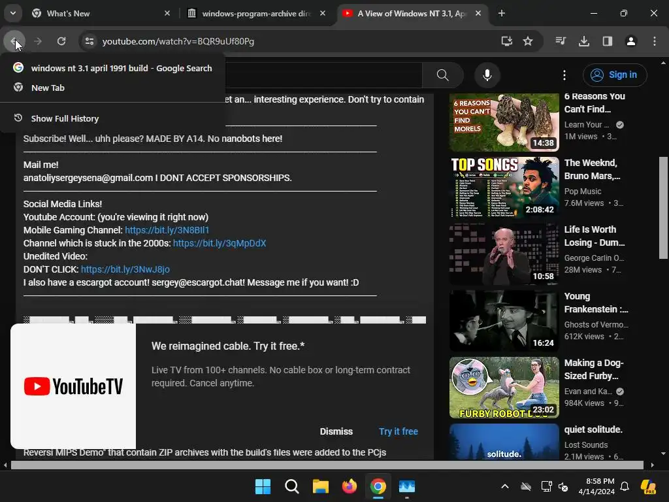Open the Copilot PRE icon in the taskbar

[x=649, y=486]
